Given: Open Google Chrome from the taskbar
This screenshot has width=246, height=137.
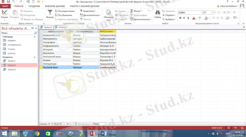Looking at the screenshot, I should coord(37,133).
